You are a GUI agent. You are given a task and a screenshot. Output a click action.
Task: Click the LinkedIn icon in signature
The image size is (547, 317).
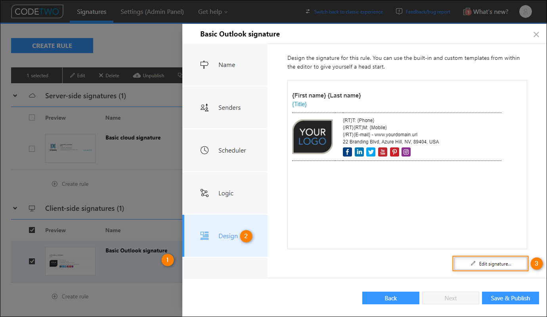(359, 152)
